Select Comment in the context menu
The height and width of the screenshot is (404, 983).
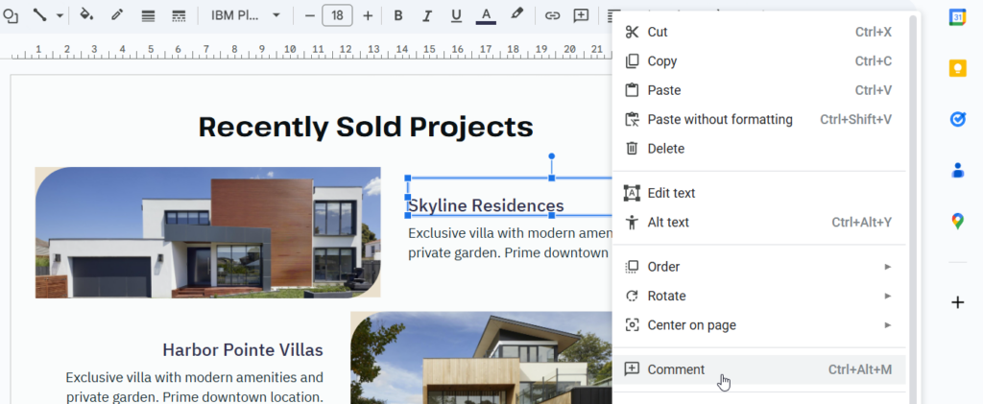tap(676, 369)
